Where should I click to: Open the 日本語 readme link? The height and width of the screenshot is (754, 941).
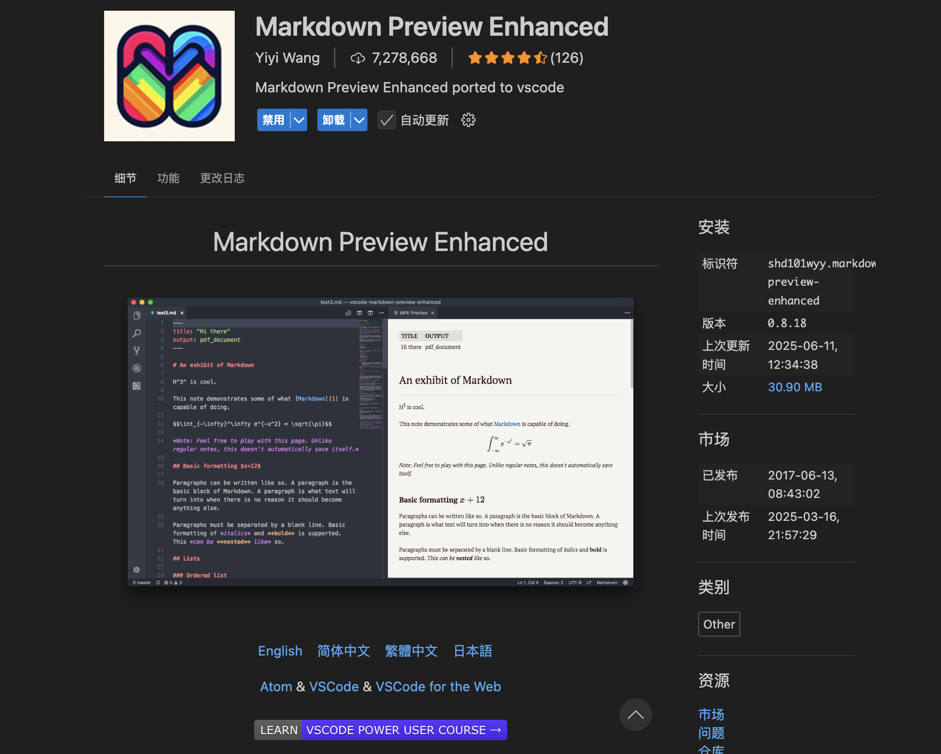(473, 651)
